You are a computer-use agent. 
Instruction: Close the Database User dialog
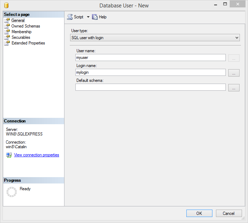click(237, 4)
